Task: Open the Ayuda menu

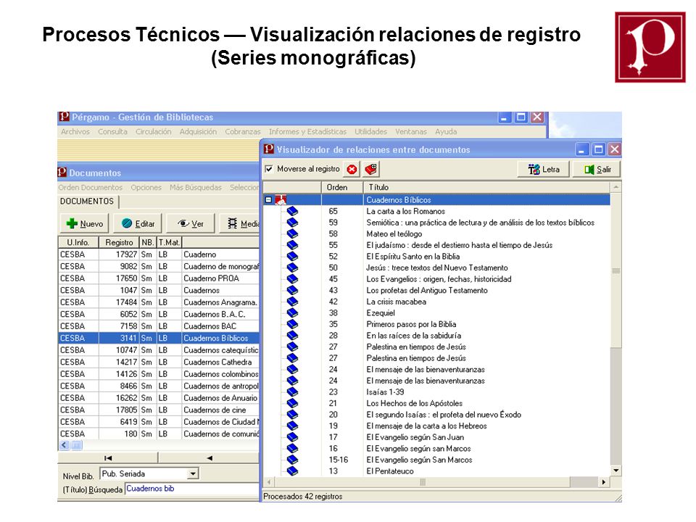Action: [x=446, y=132]
